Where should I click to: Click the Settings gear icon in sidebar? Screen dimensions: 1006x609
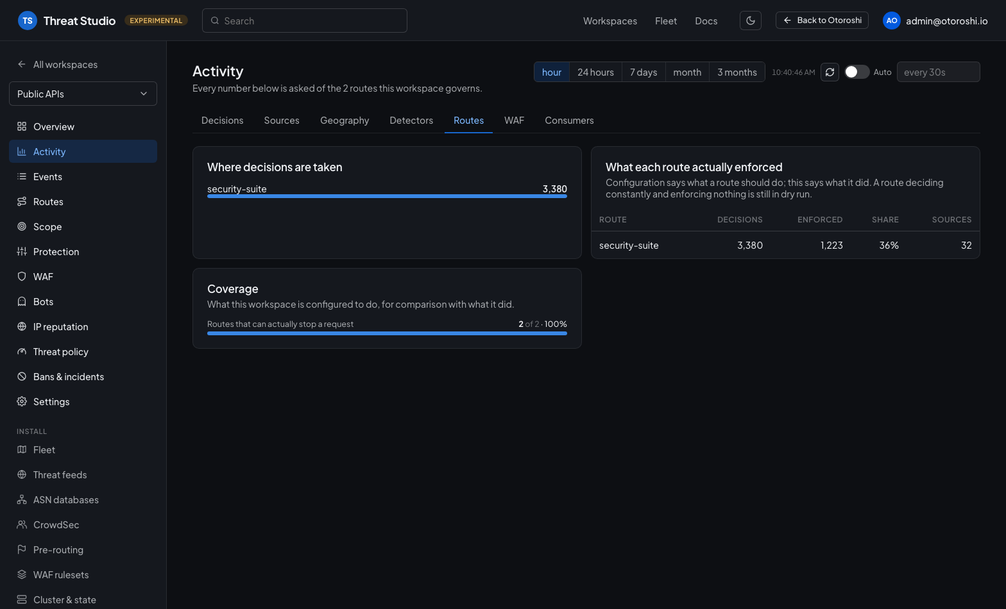(22, 401)
